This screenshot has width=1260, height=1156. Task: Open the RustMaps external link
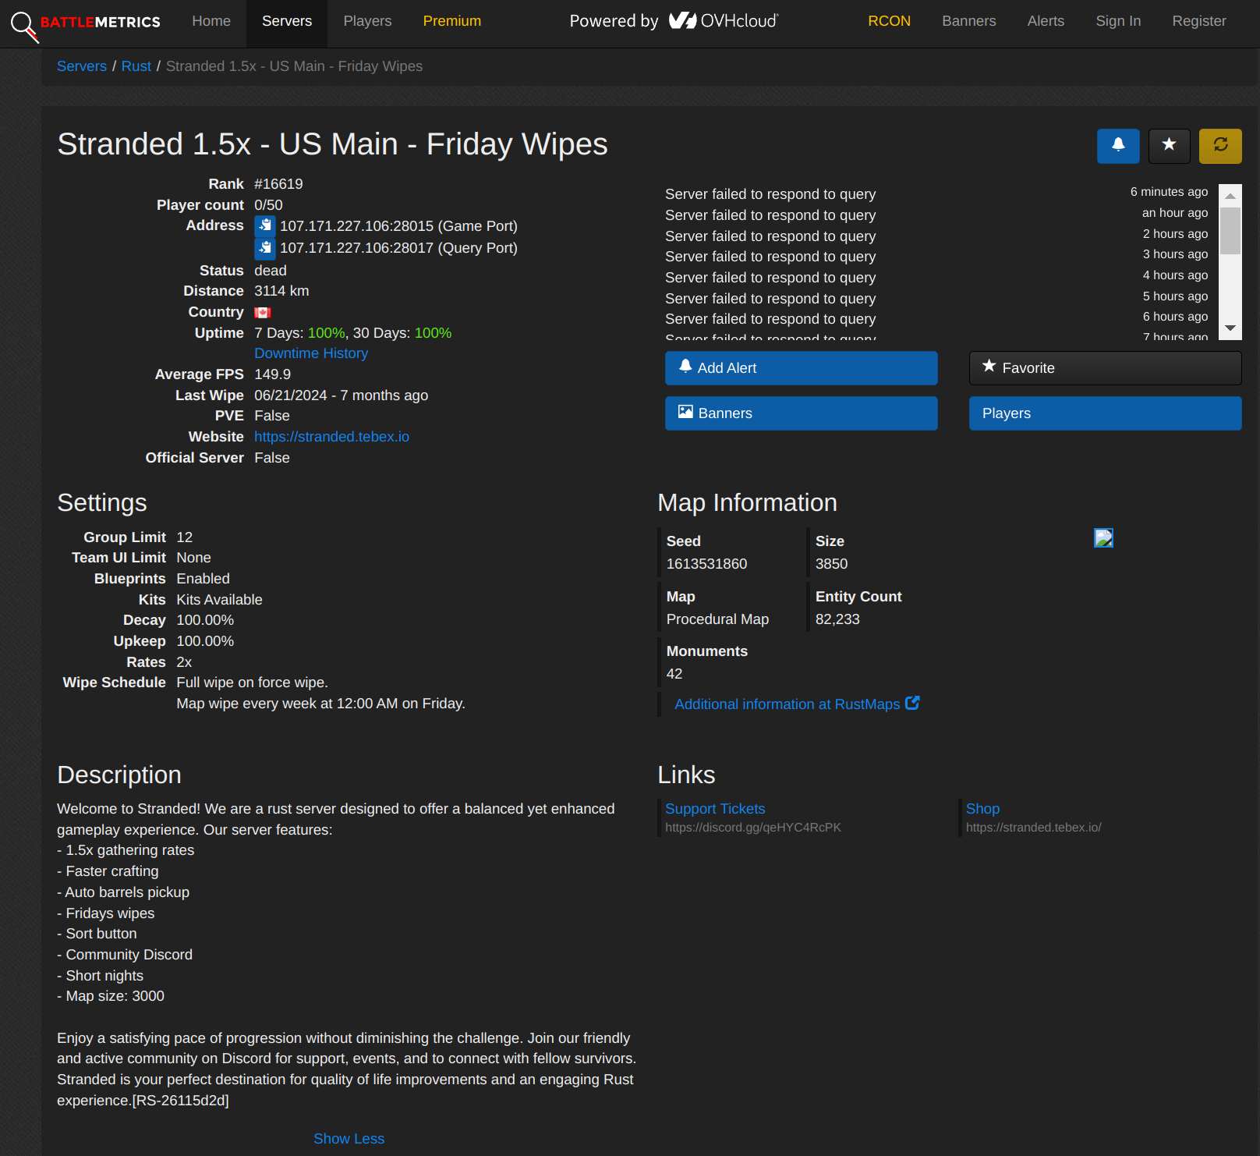(797, 704)
